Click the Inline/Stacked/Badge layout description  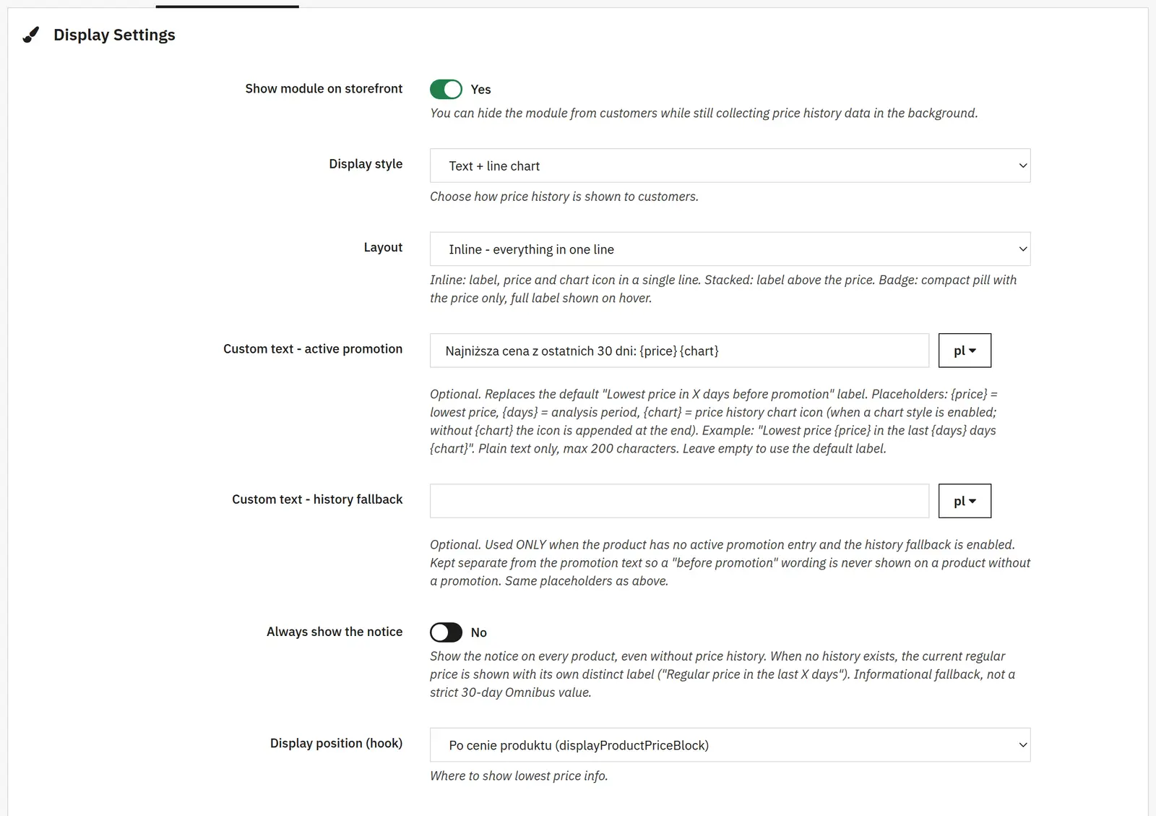click(x=723, y=289)
